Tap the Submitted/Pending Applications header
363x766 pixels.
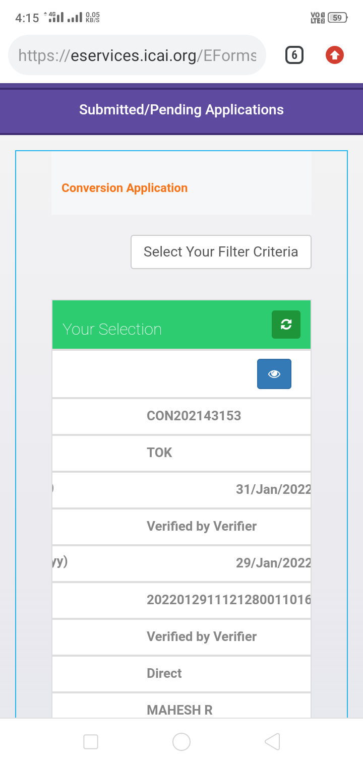coord(181,109)
